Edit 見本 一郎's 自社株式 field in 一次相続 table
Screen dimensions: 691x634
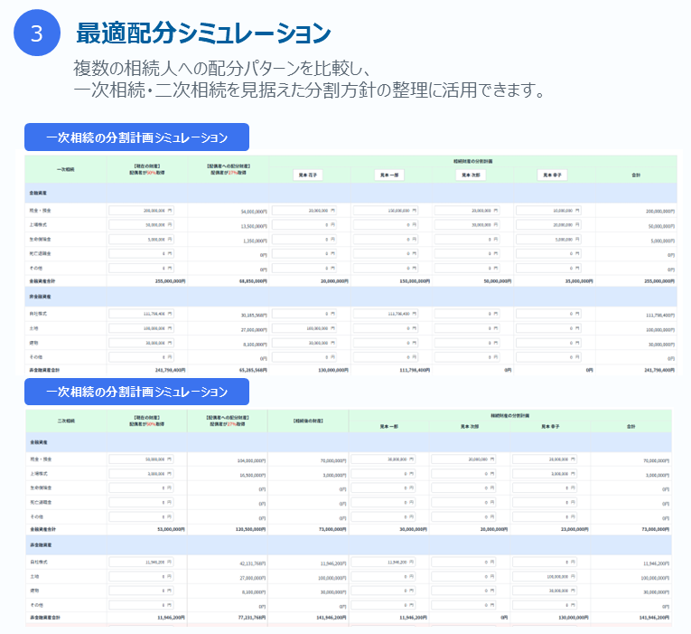386,314
